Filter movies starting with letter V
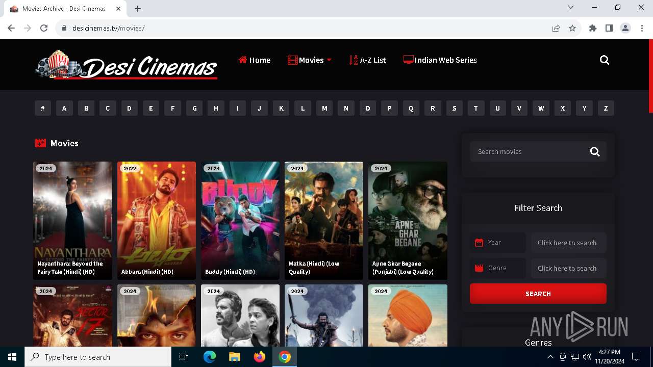Image resolution: width=653 pixels, height=367 pixels. [519, 108]
